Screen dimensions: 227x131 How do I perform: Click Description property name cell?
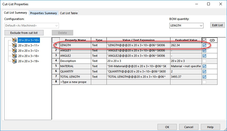75,61
